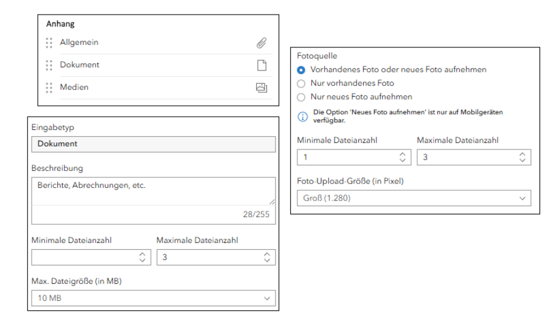Increase Maximale Dateianzahl in document panel
Screen dimensions: 551x319
(267, 255)
